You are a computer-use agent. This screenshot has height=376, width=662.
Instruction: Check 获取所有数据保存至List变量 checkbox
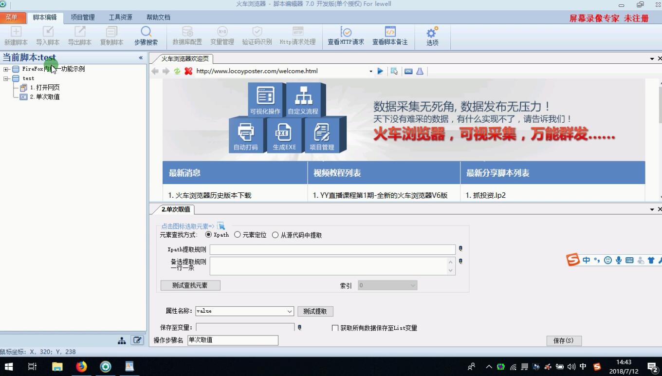pos(335,328)
